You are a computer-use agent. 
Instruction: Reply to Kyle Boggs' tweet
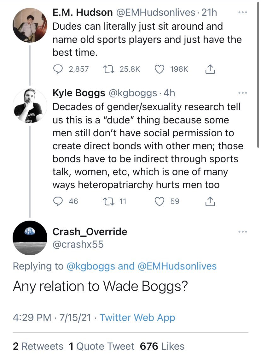coord(58,201)
